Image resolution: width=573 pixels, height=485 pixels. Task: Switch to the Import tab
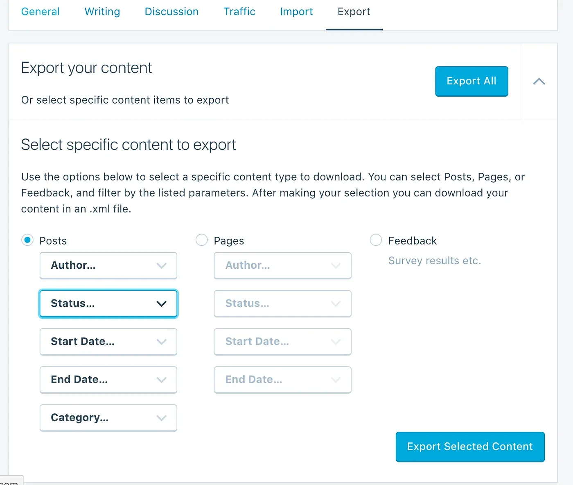point(296,11)
